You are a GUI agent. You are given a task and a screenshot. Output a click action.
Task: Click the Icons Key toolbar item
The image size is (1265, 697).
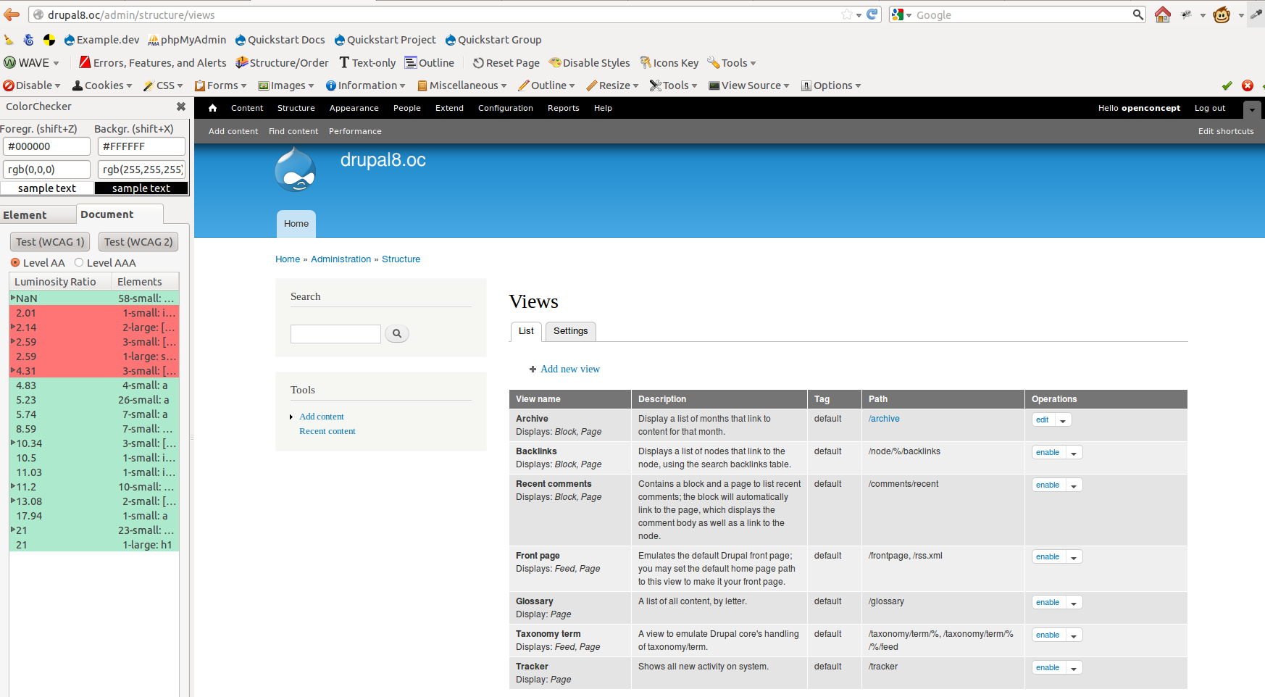click(x=669, y=63)
